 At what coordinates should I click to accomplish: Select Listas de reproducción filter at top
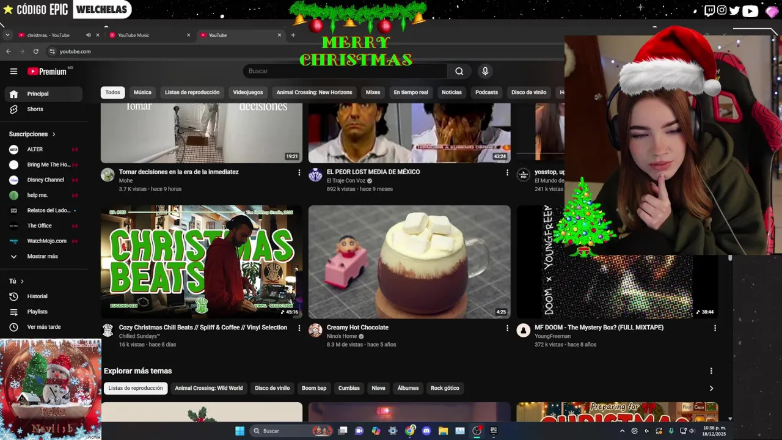pos(192,92)
